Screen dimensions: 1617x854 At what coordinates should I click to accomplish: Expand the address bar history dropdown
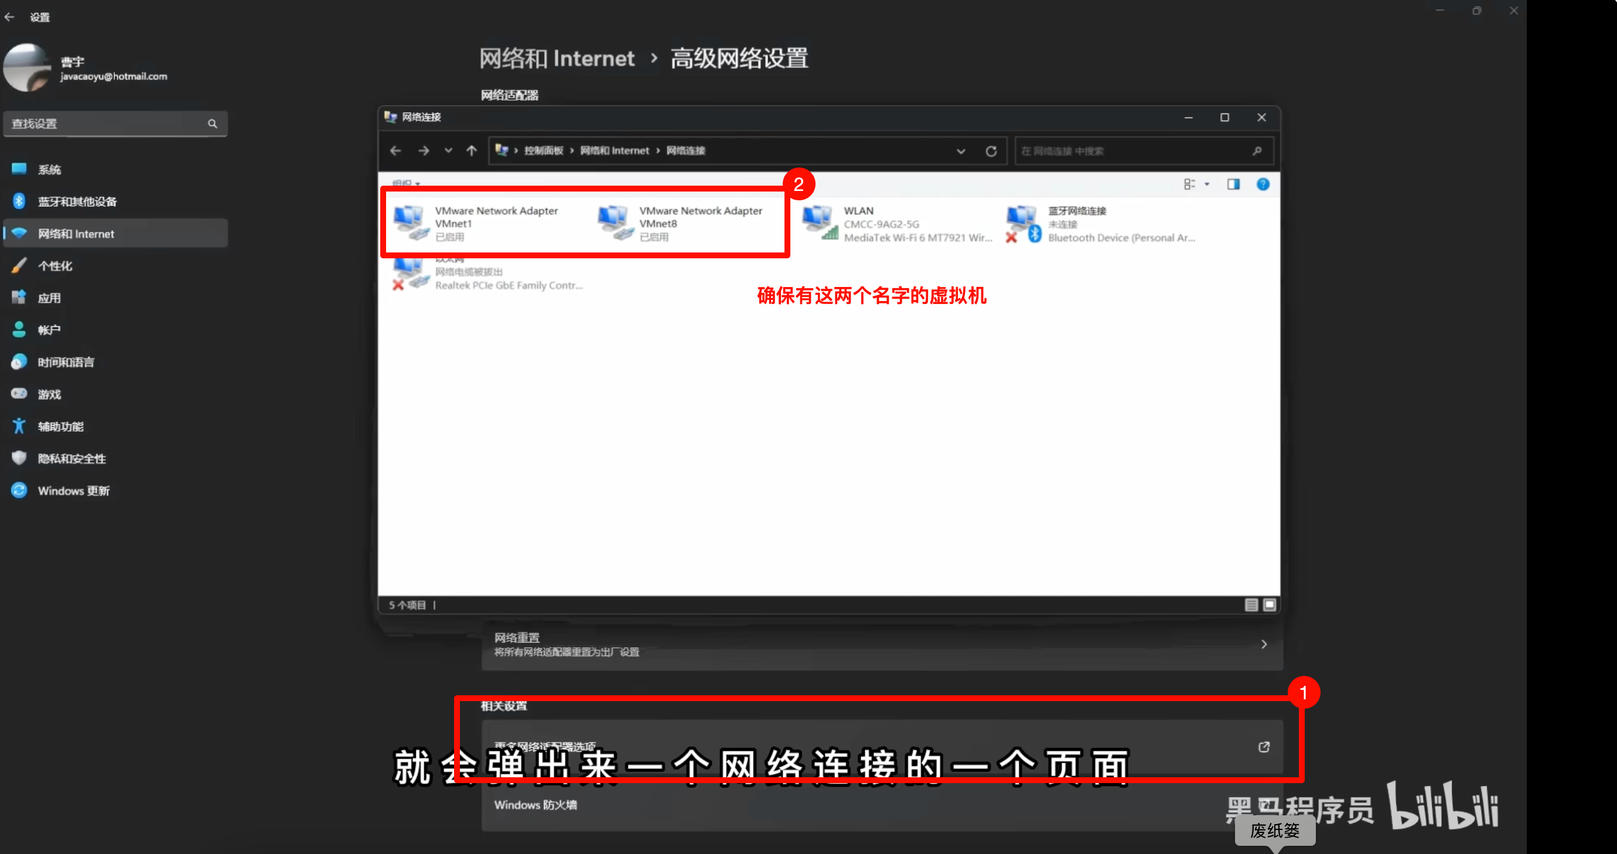[x=960, y=151]
